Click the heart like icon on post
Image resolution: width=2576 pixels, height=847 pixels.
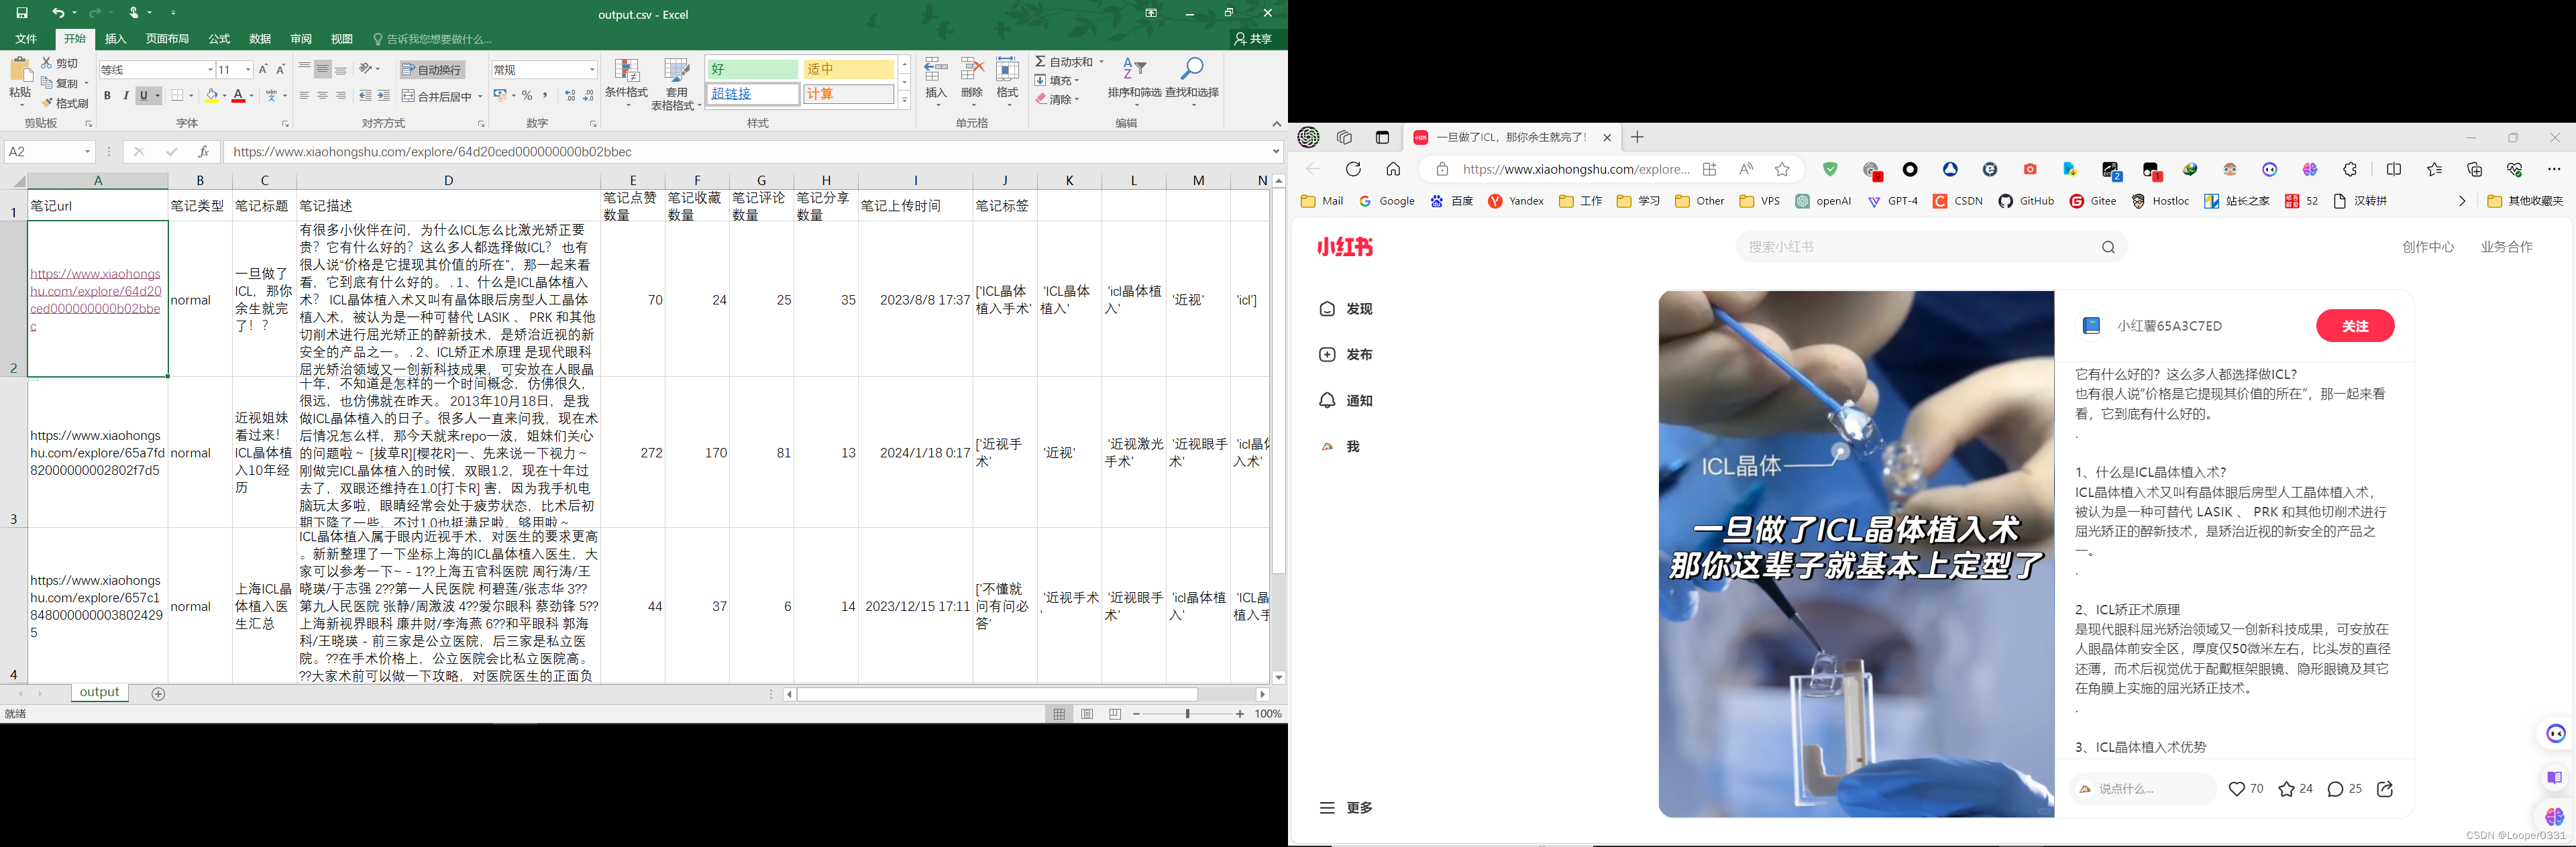click(2236, 789)
